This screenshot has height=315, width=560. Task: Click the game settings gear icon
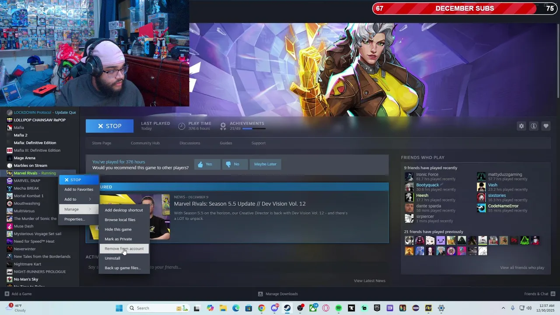pyautogui.click(x=521, y=126)
